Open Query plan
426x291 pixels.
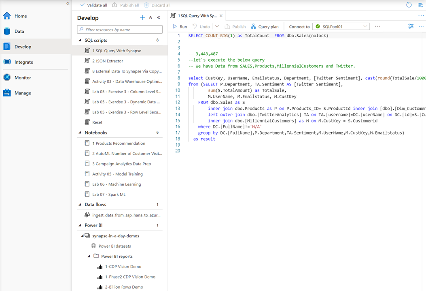[x=265, y=26]
